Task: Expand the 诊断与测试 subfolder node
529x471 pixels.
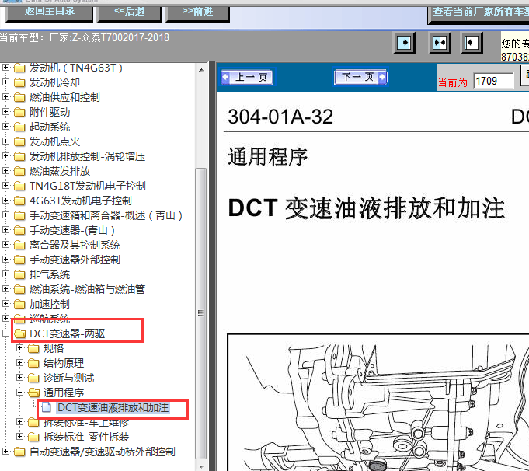Action: tap(19, 378)
